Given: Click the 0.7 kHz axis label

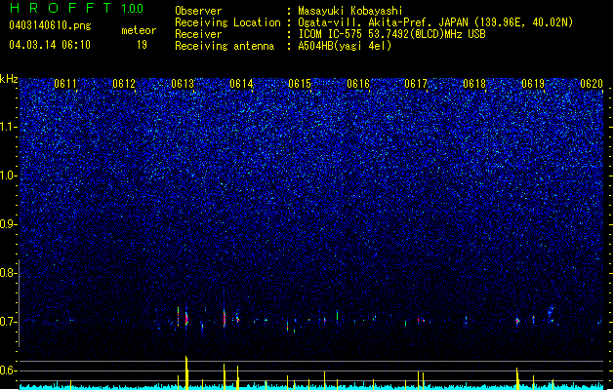Looking at the screenshot, I should pyautogui.click(x=9, y=322).
